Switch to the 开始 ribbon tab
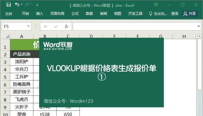Screen dimensions: 203x116 pos(26,13)
